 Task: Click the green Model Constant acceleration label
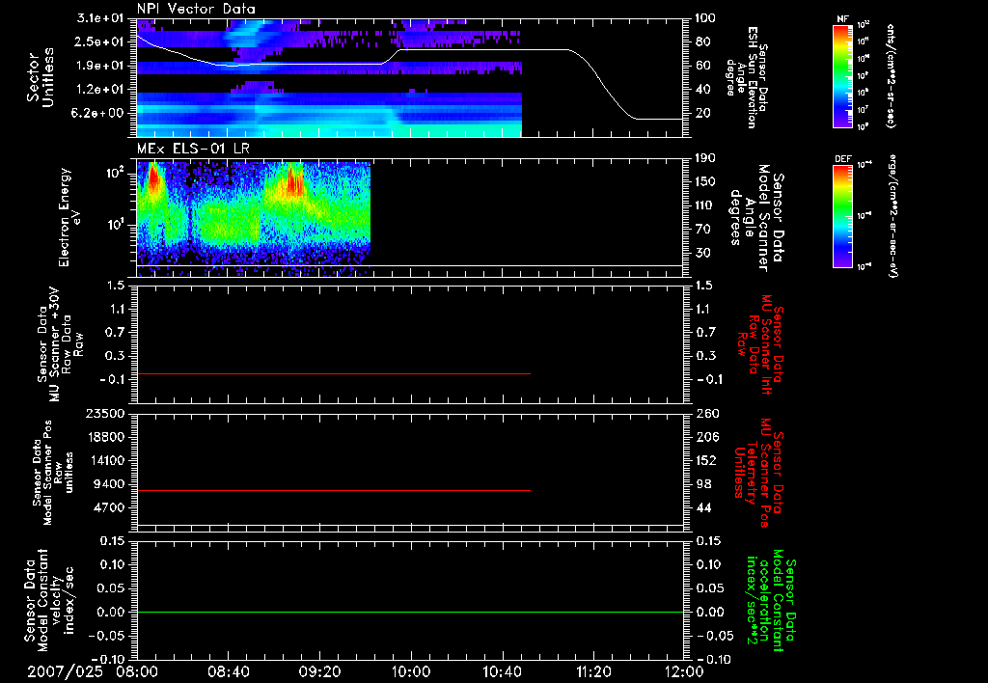771,600
